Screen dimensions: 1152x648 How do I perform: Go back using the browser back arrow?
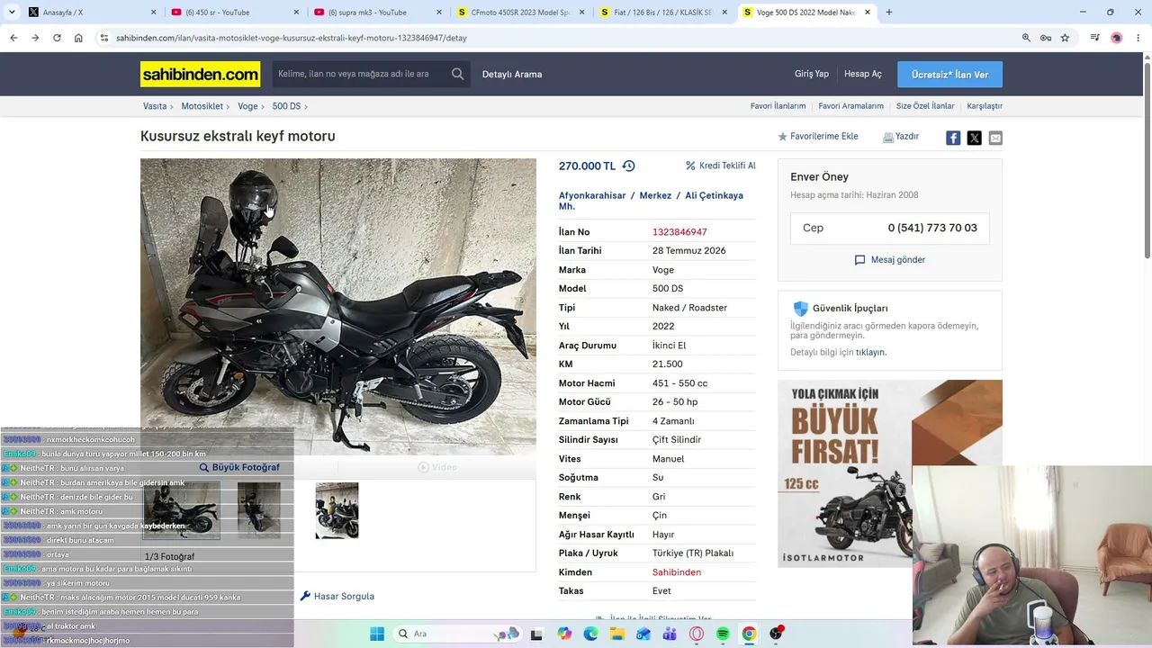click(13, 38)
